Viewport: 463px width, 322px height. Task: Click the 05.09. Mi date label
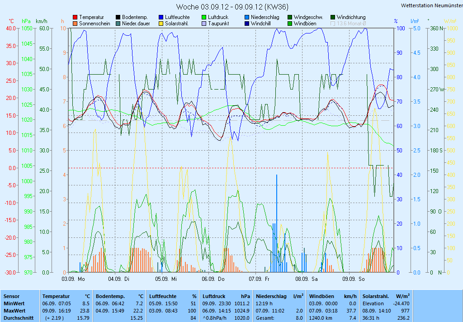[166, 279]
